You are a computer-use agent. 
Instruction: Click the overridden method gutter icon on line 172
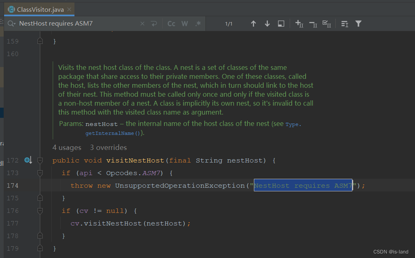pos(28,160)
